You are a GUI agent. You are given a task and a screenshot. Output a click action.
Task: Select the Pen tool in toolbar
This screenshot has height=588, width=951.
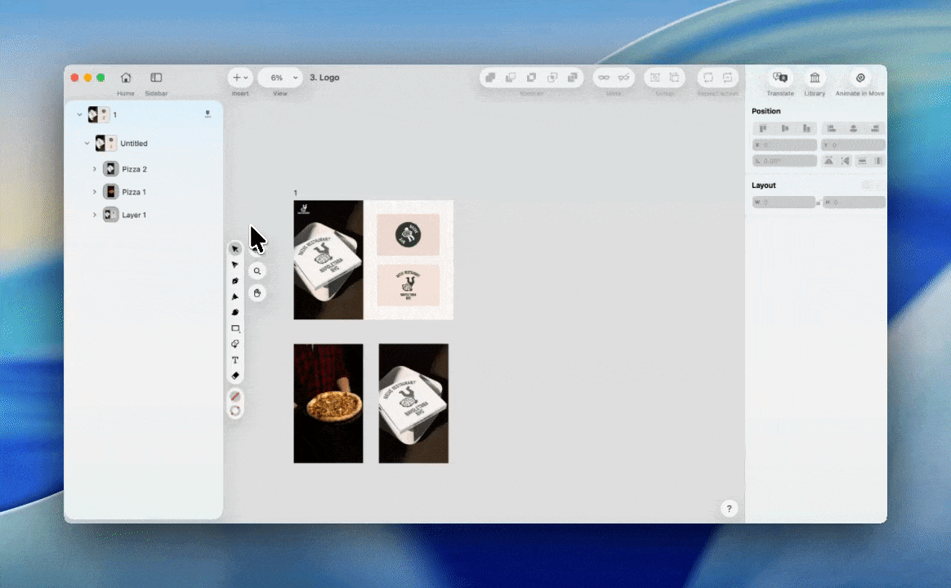point(235,281)
